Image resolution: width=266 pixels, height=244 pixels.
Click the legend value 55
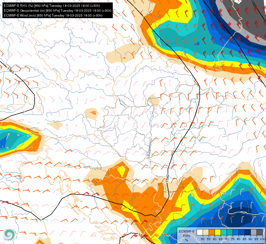209,239
